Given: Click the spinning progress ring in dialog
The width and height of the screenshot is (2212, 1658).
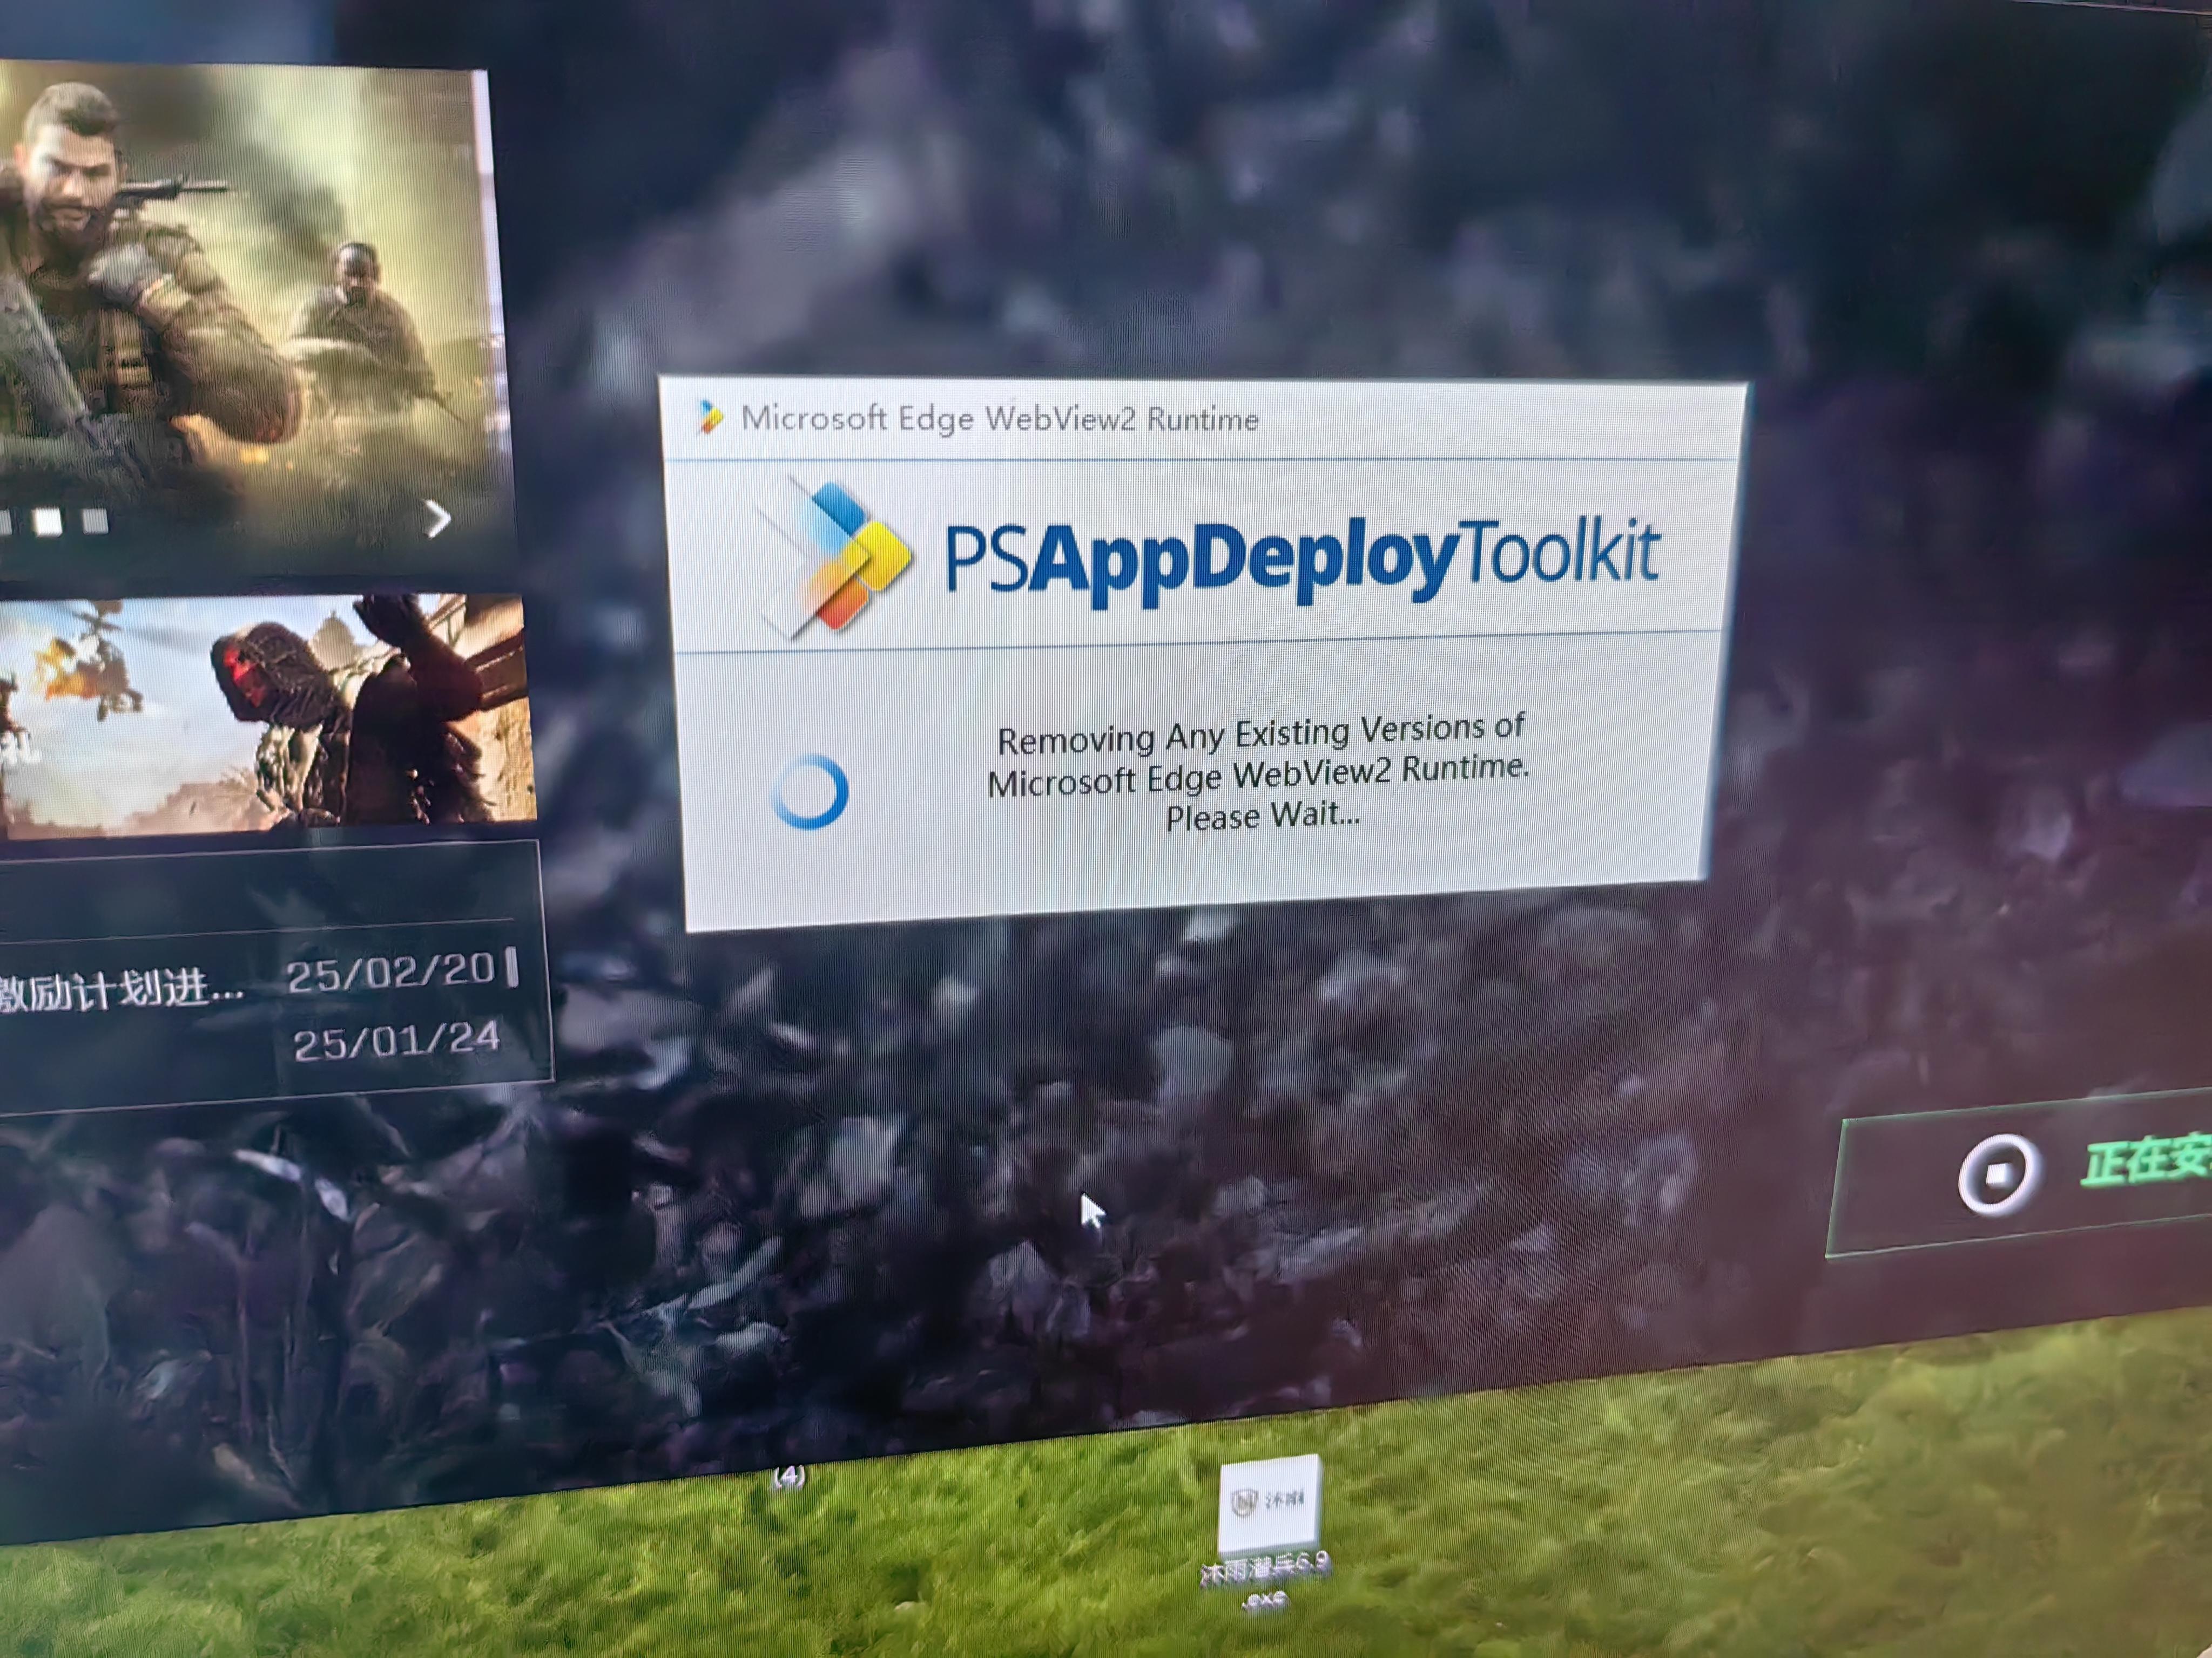Looking at the screenshot, I should pos(810,792).
